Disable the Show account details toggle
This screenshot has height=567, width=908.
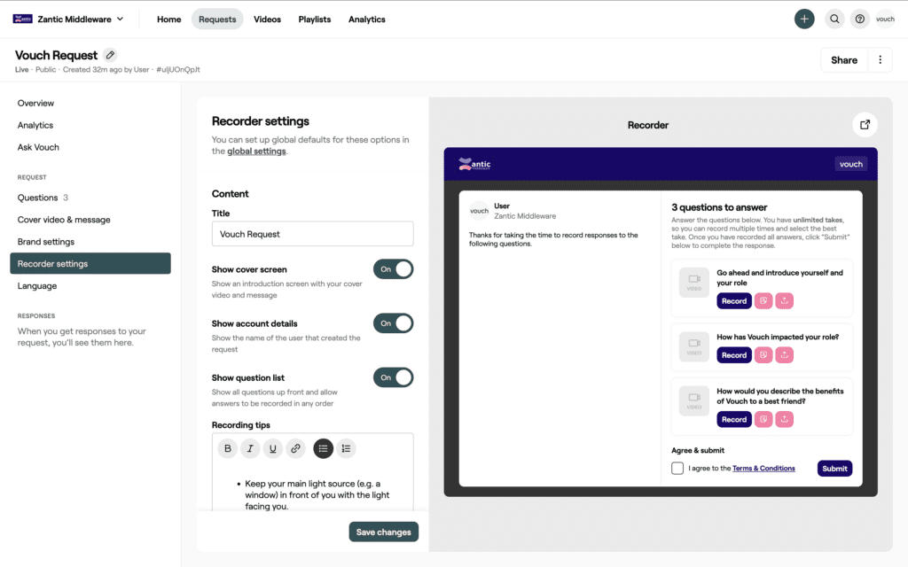tap(393, 323)
